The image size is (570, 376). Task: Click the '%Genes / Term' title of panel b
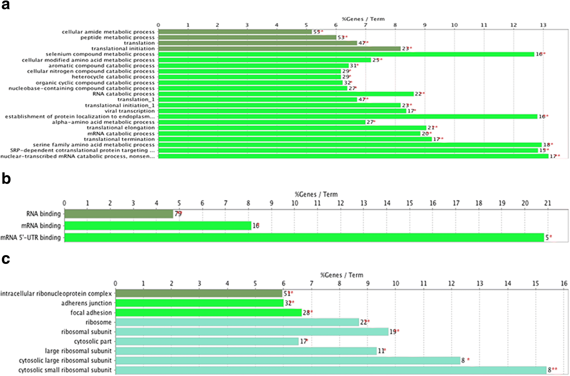(316, 194)
